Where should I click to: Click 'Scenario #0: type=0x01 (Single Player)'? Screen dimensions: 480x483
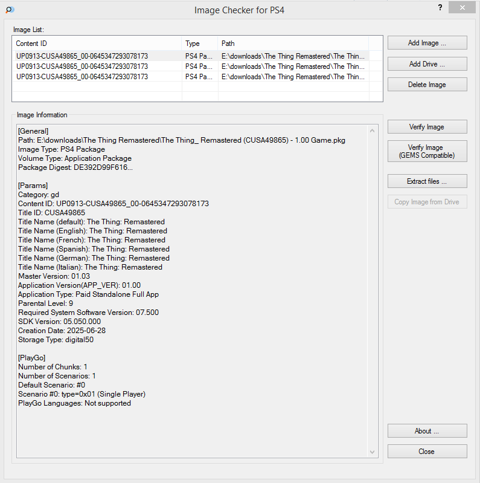pos(82,394)
